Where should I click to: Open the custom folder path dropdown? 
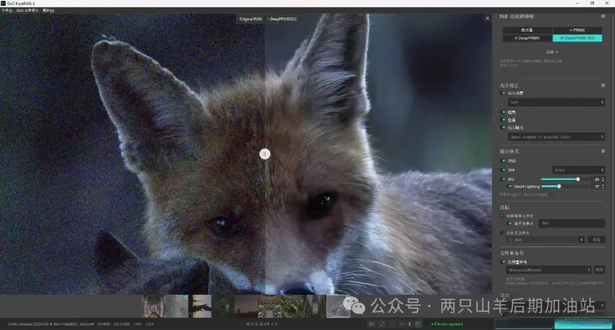click(546, 240)
